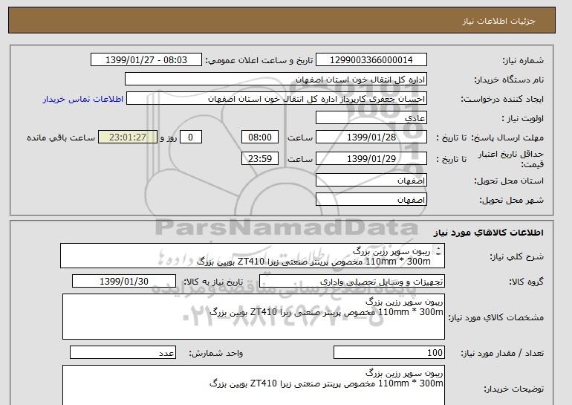
Task: Click label نام دستگاه خریدار
Action: (509, 80)
